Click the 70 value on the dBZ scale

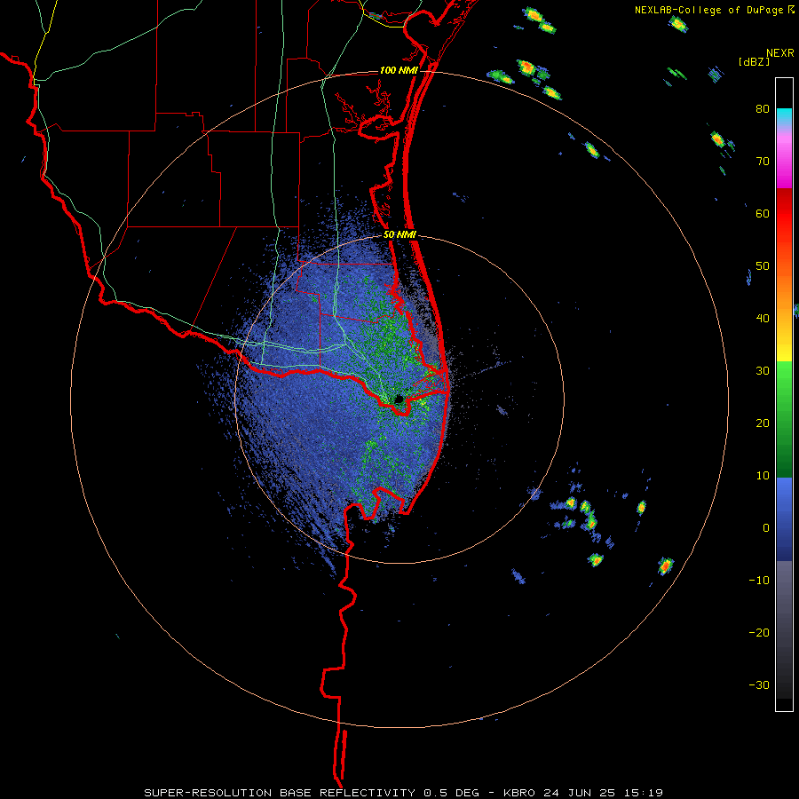click(763, 162)
